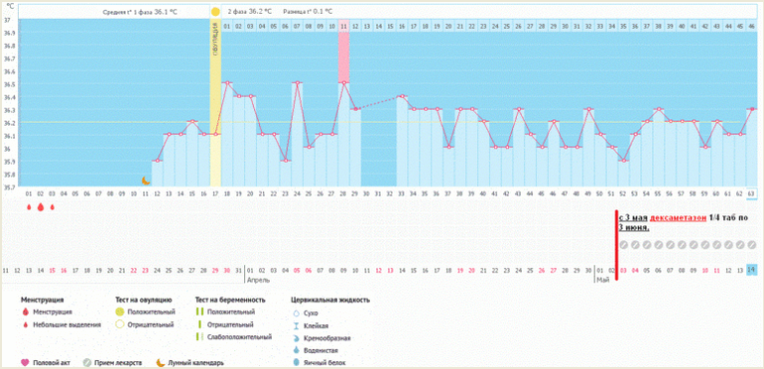Click the boxed cycle day 63 label
This screenshot has width=764, height=369.
coord(752,193)
